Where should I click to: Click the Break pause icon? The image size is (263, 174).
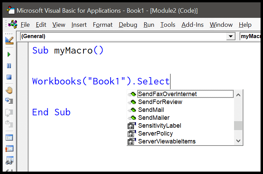9,66
